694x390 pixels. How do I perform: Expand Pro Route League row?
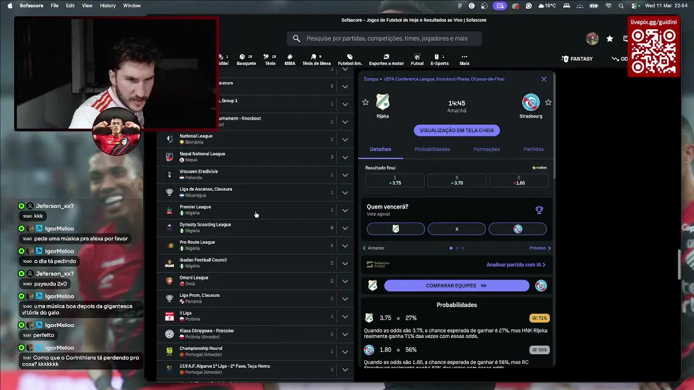pos(345,245)
